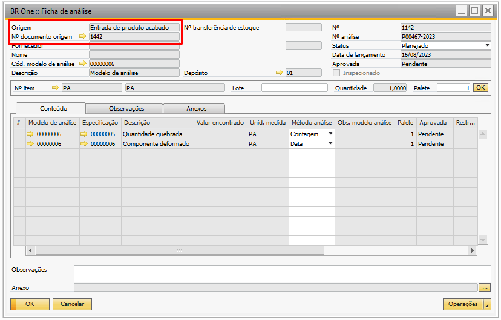
Task: Click into the Lote input field
Action: click(x=293, y=88)
